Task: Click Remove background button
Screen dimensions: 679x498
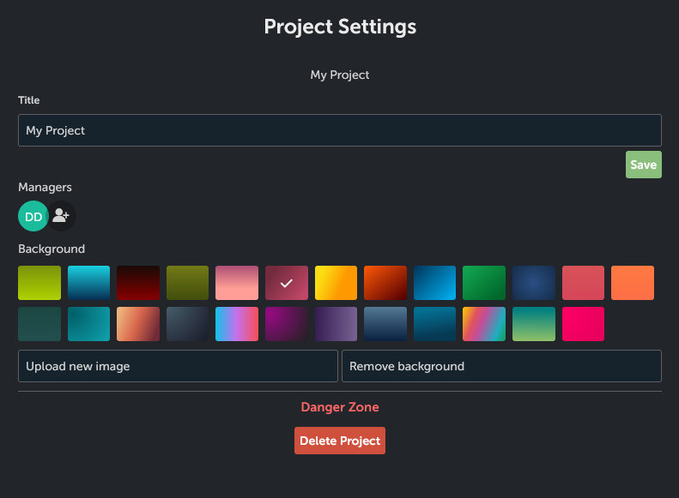Action: click(501, 366)
